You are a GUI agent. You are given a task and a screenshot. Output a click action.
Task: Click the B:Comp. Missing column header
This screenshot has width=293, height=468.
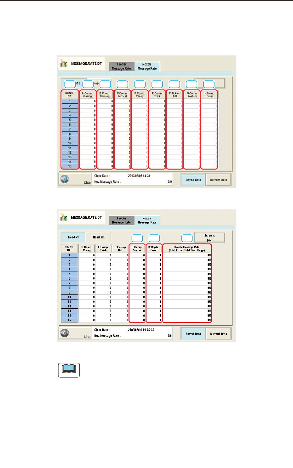click(105, 95)
